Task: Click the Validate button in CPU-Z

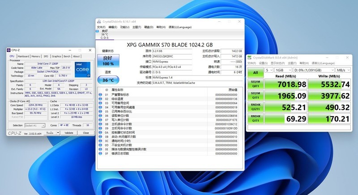Action: click(69, 133)
